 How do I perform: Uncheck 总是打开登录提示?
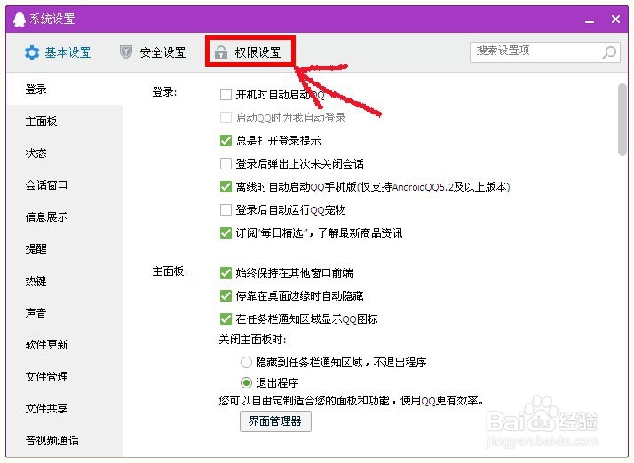(x=226, y=141)
